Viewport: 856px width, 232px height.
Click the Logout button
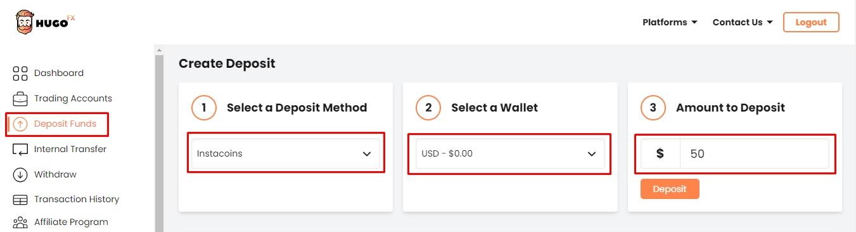tap(811, 22)
